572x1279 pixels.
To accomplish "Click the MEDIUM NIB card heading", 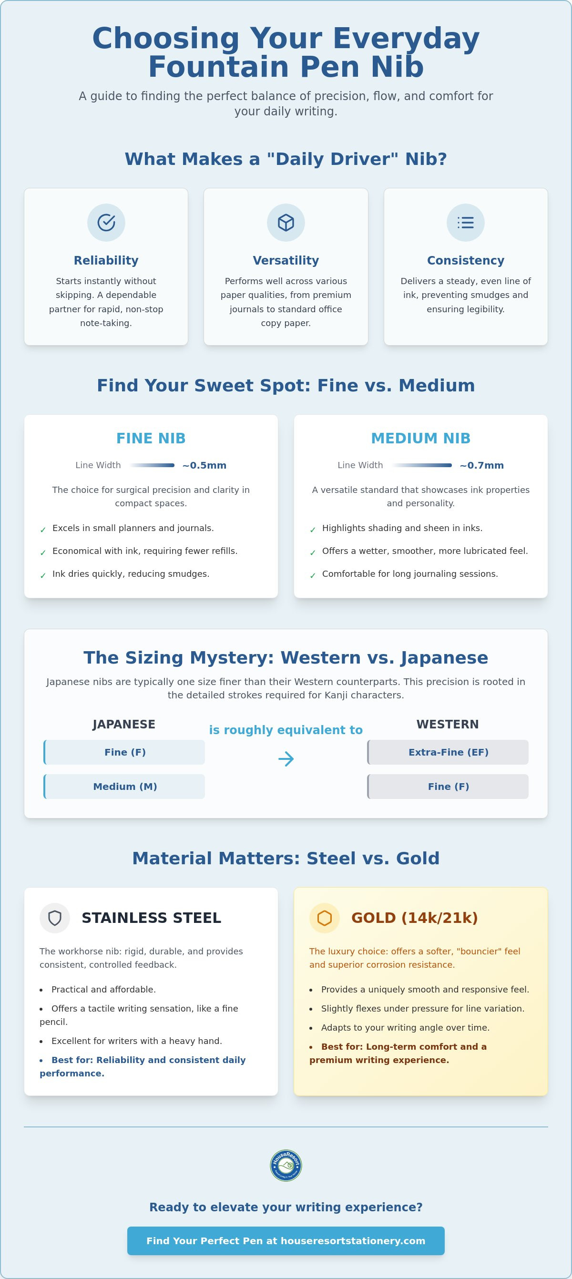I will click(x=420, y=439).
